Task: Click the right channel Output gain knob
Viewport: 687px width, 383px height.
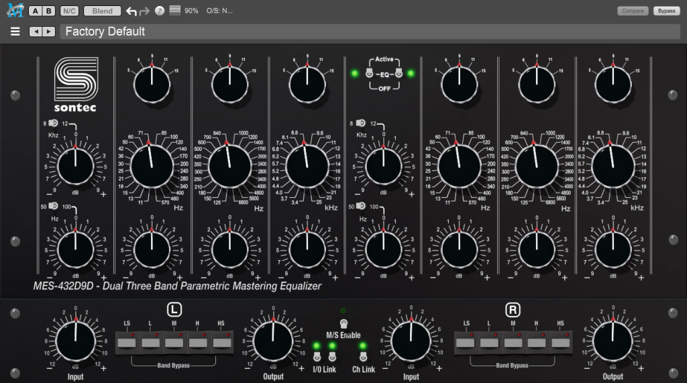Action: coord(613,342)
